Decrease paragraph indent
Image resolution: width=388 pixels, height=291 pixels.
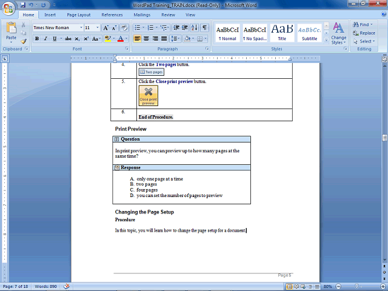tap(176, 28)
